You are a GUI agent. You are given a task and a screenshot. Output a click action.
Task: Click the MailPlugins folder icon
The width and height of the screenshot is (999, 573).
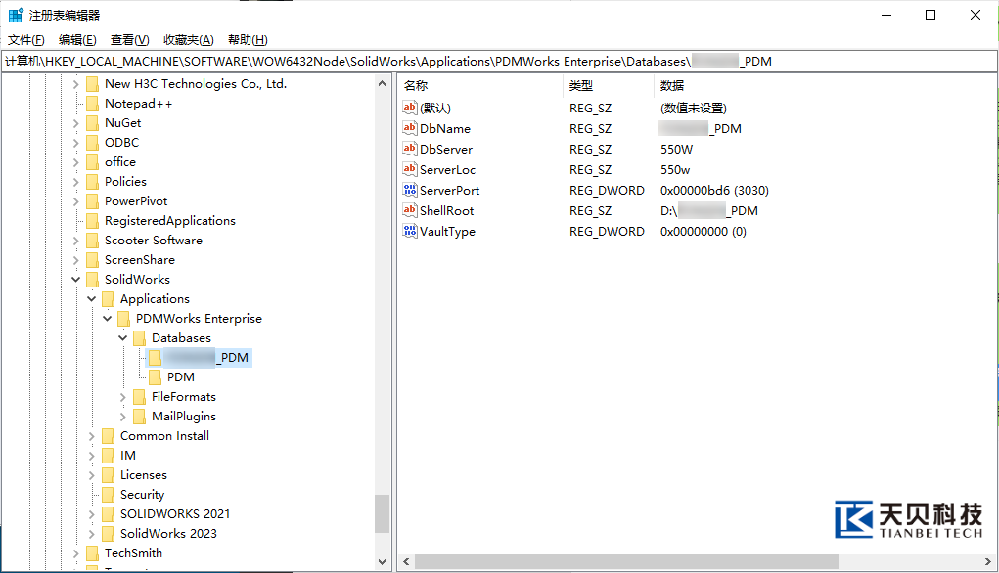140,417
